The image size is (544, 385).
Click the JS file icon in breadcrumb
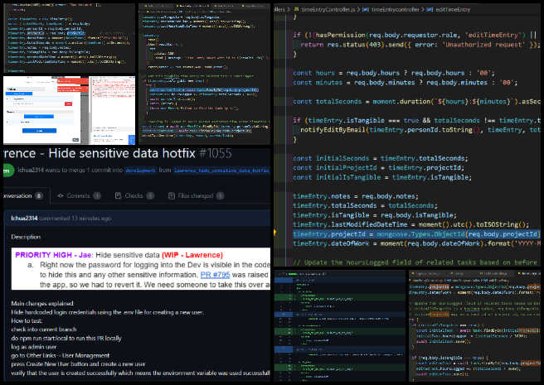[296, 10]
